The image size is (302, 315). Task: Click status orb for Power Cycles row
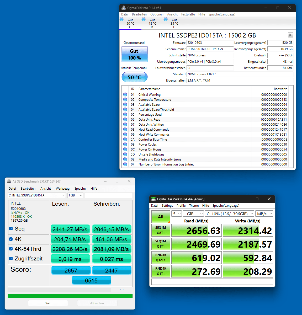pyautogui.click(x=125, y=144)
